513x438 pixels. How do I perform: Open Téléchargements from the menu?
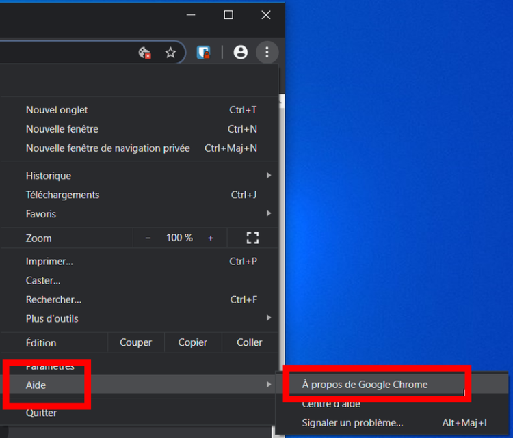point(63,195)
